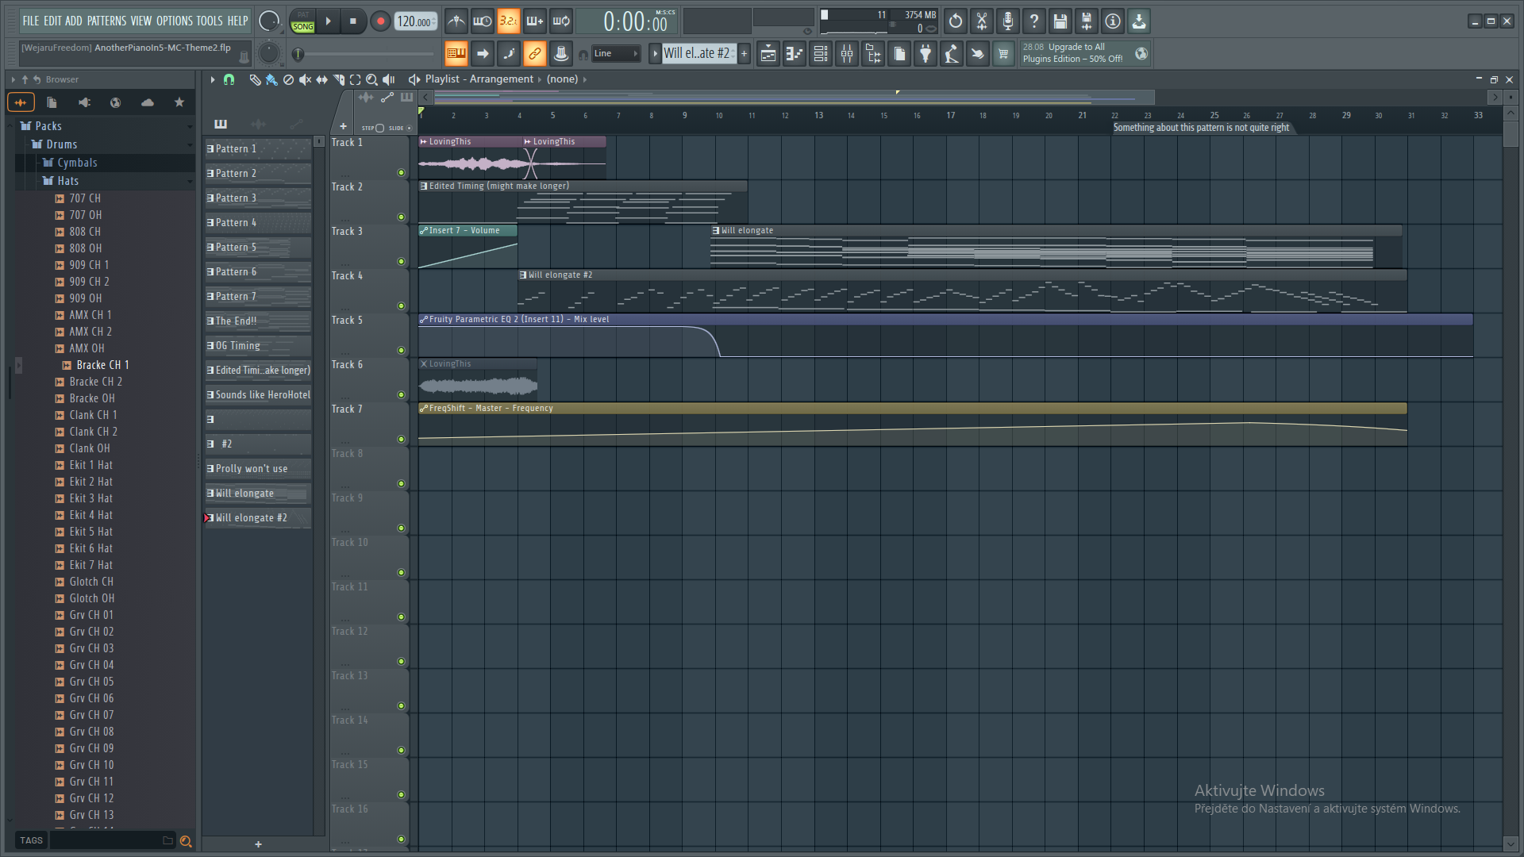Stop playback with the stop button
1524x857 pixels.
(x=353, y=21)
